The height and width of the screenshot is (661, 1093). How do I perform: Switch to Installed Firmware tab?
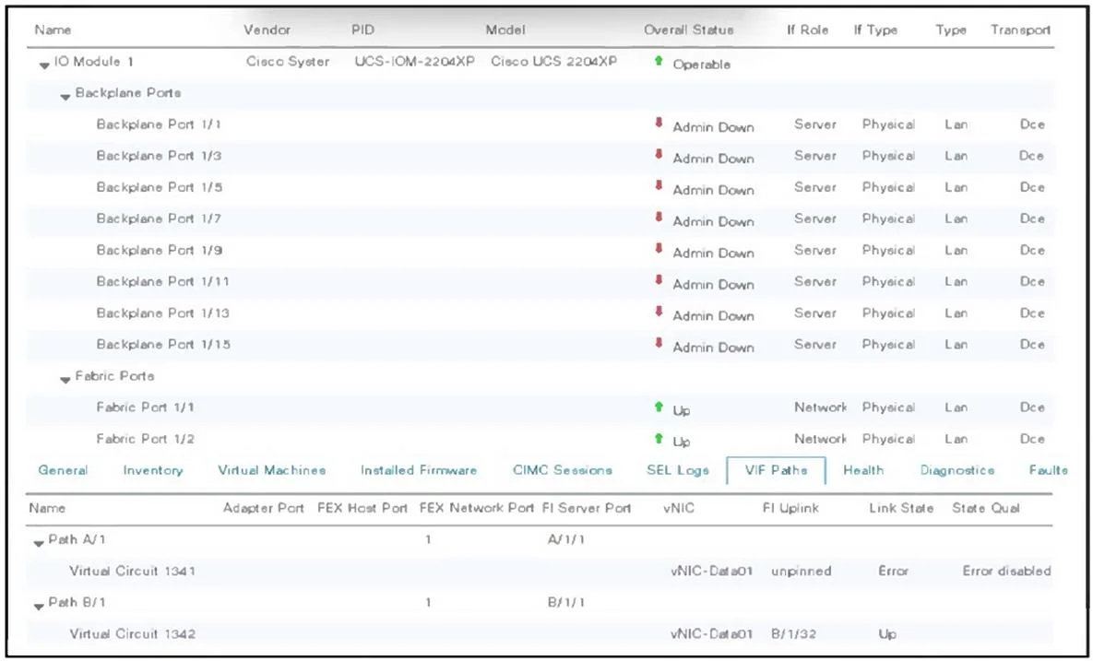(418, 470)
